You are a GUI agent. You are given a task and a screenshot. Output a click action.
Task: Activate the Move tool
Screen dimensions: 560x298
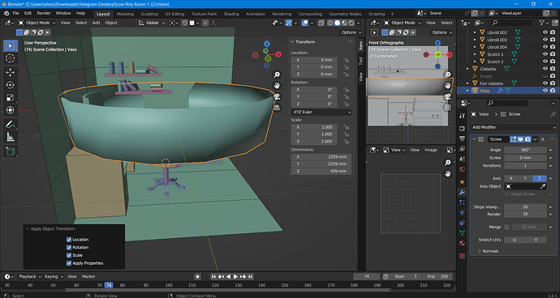[10, 72]
